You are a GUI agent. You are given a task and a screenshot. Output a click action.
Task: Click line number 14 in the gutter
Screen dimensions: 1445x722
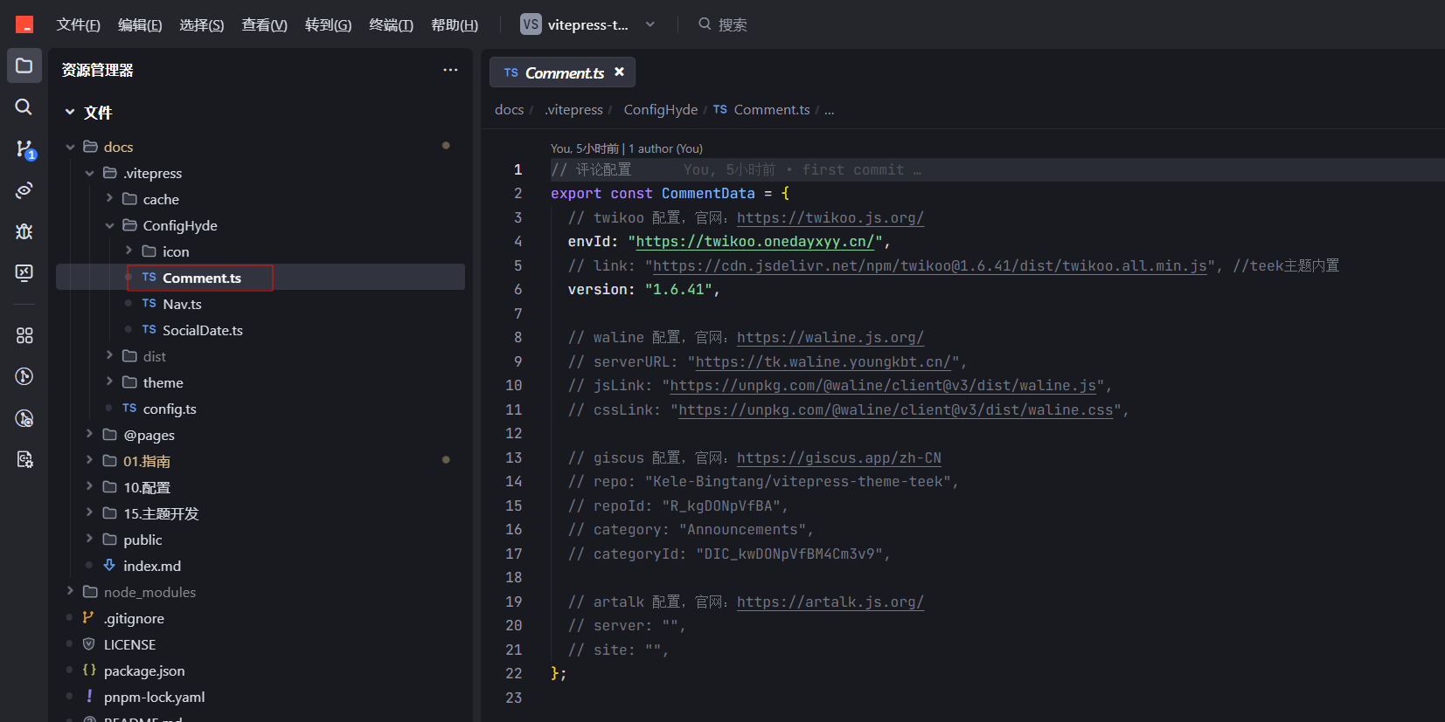tap(514, 481)
